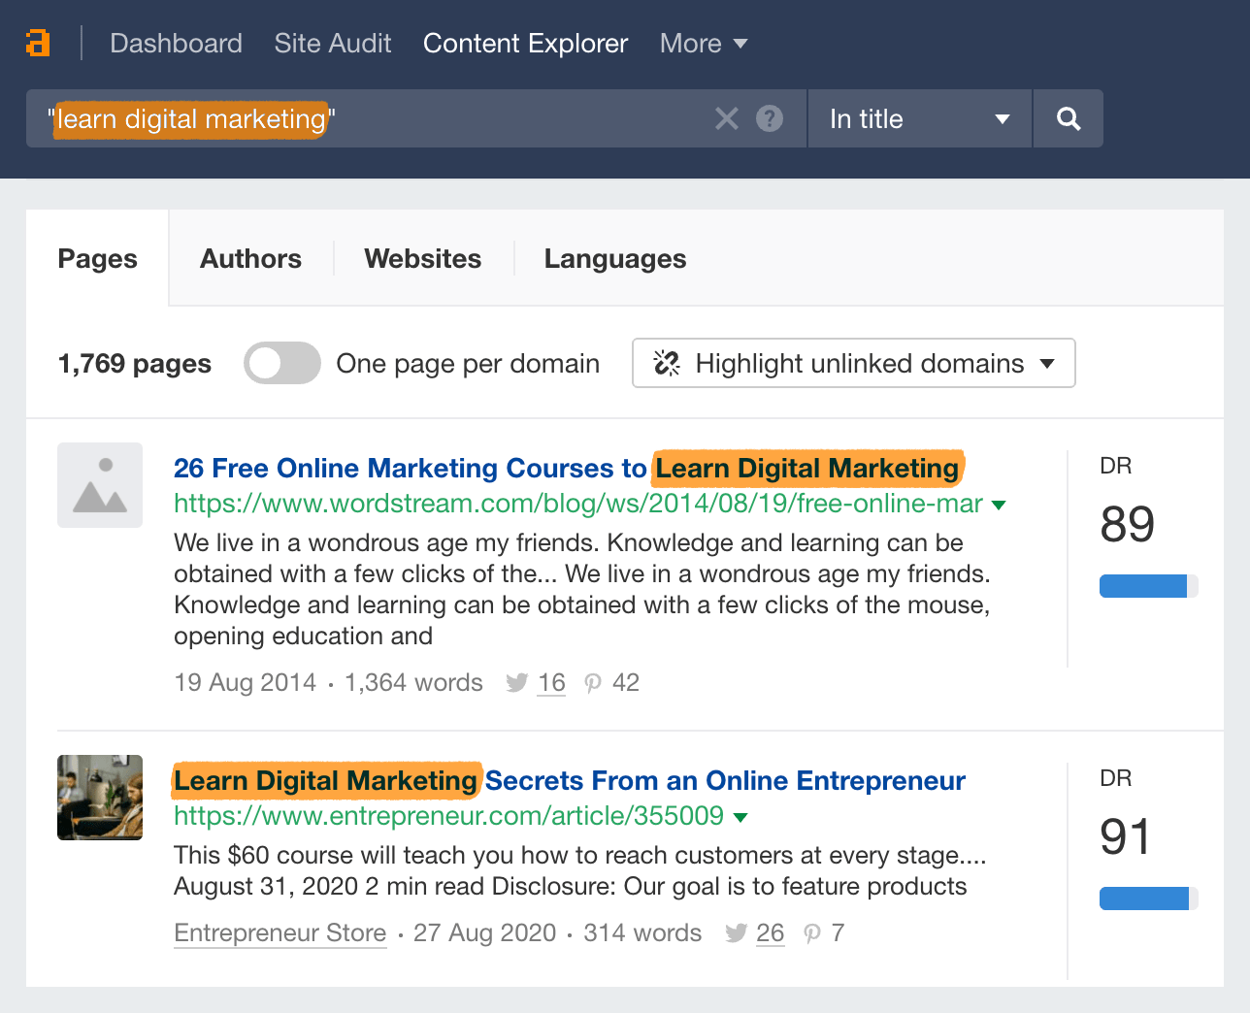Open 26 Free Online Marketing Courses link
Image resolution: width=1250 pixels, height=1013 pixels.
click(x=410, y=468)
